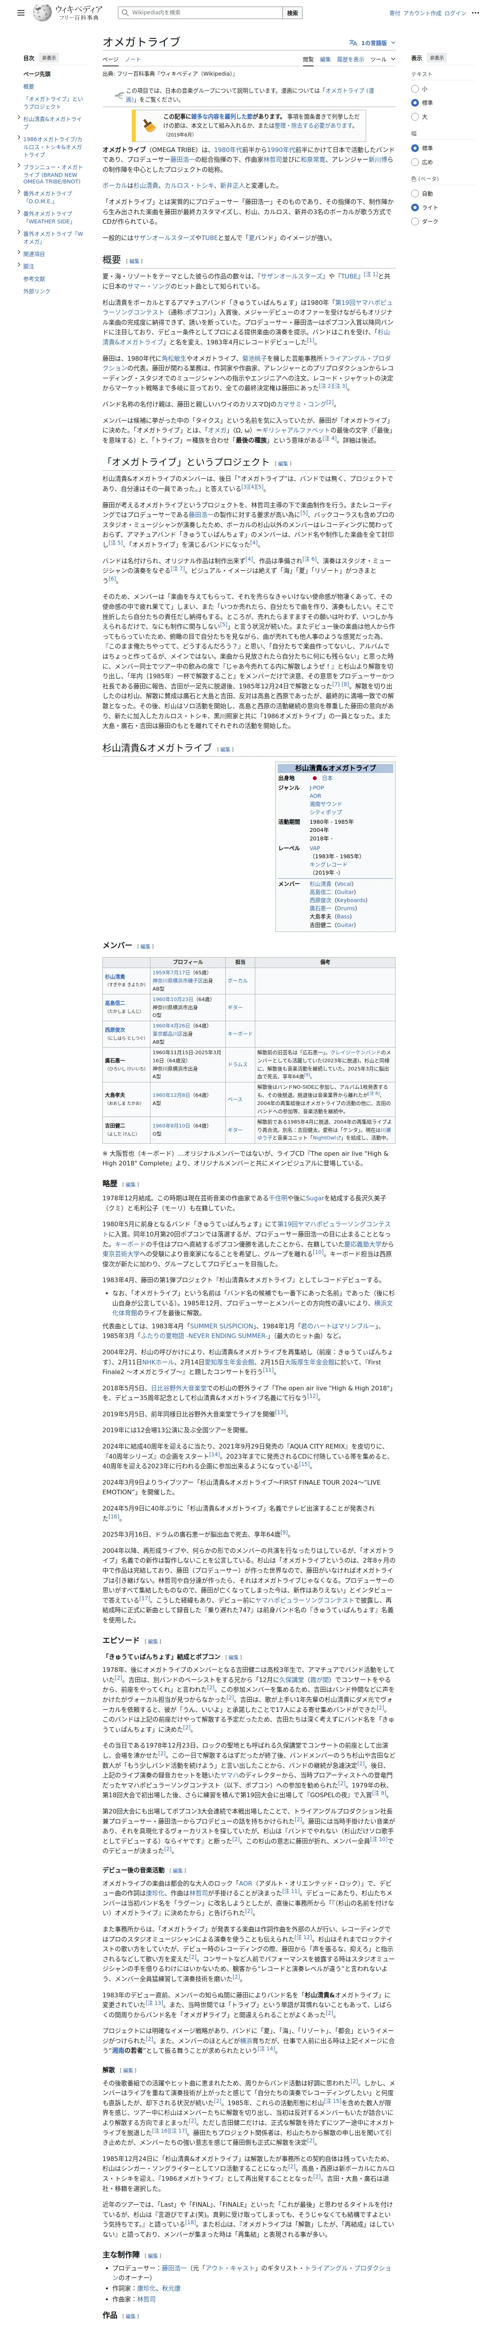This screenshot has width=498, height=2327.
Task: Click the 寄付 donate link
Action: pos(394,14)
